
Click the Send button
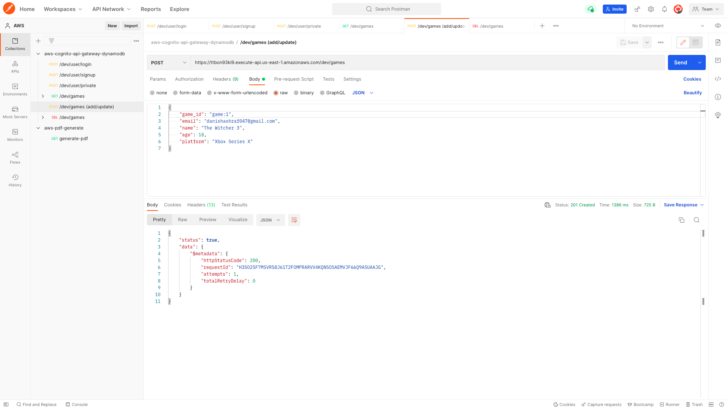680,62
